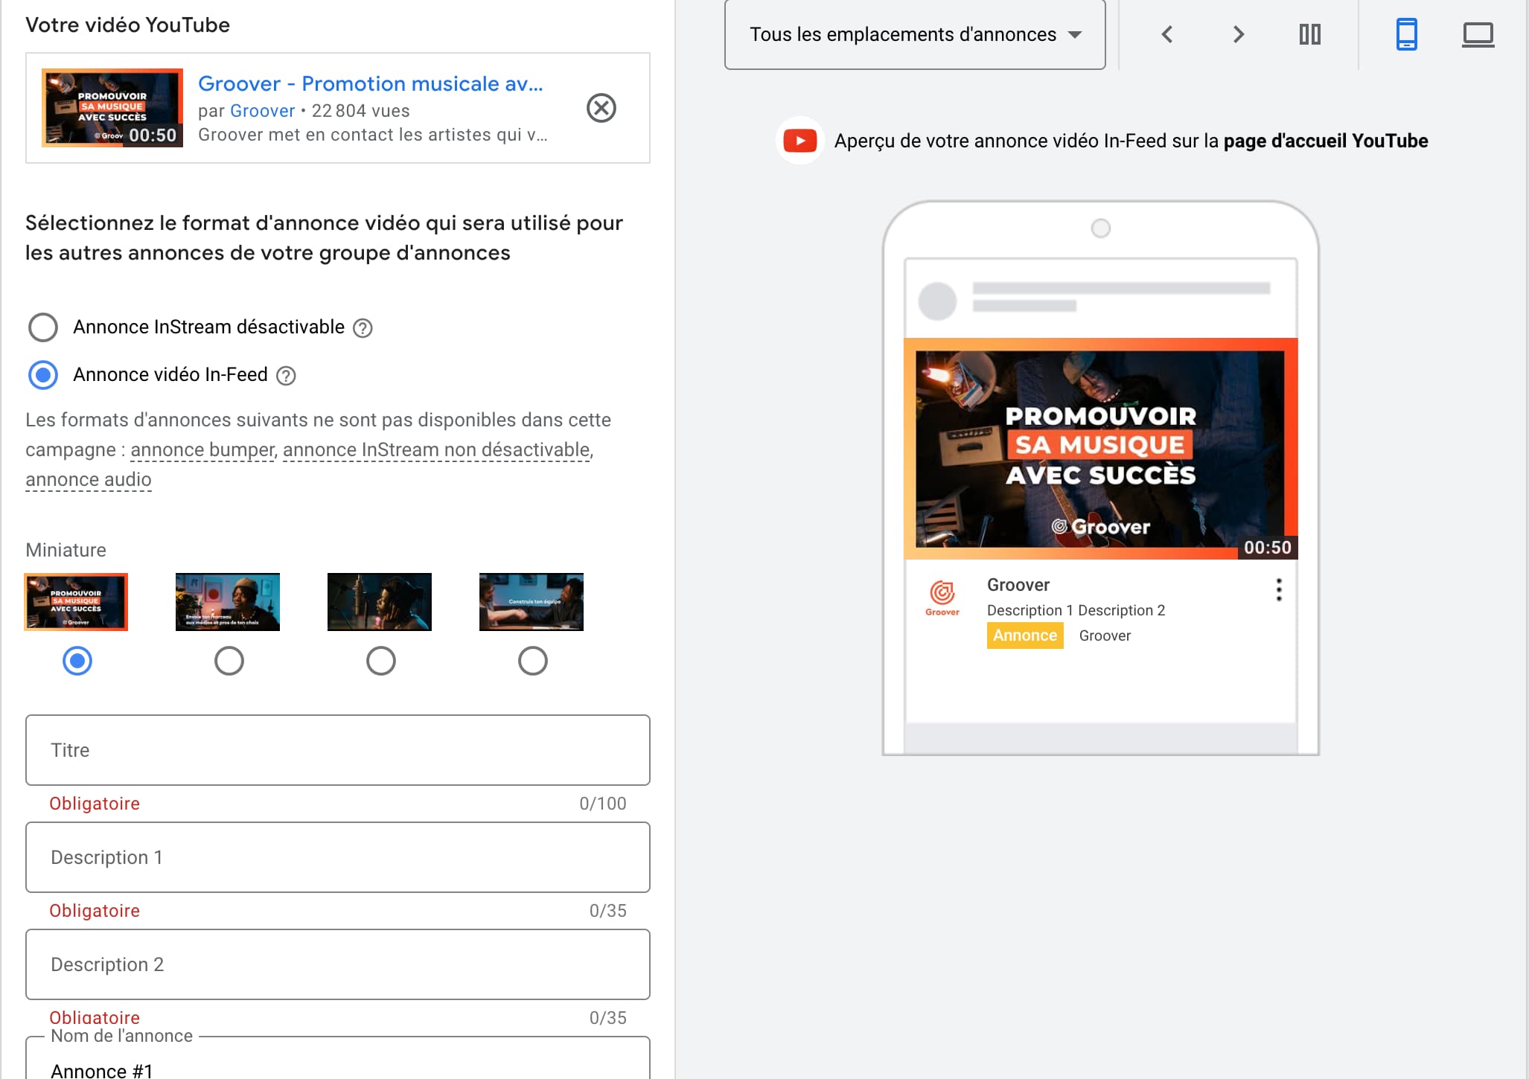This screenshot has width=1529, height=1079.
Task: Select Annonce InStream désactivable radio option
Action: click(43, 327)
